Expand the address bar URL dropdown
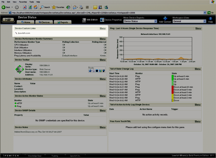Screen dimensions: 216x158 tap(205, 13)
